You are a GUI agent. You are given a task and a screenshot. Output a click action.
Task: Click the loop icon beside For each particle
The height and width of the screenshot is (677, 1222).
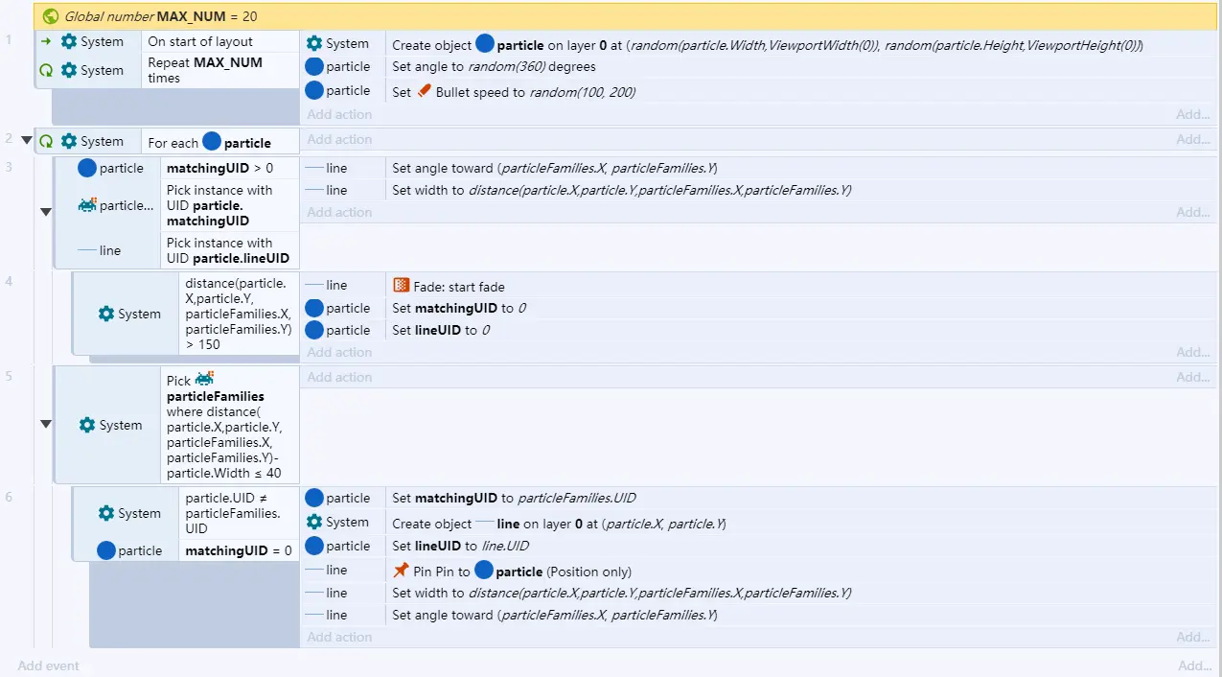click(x=46, y=141)
